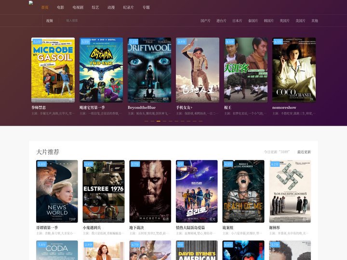The width and height of the screenshot is (347, 260).
Task: Select the 纪录片 documentary tab
Action: (x=129, y=7)
